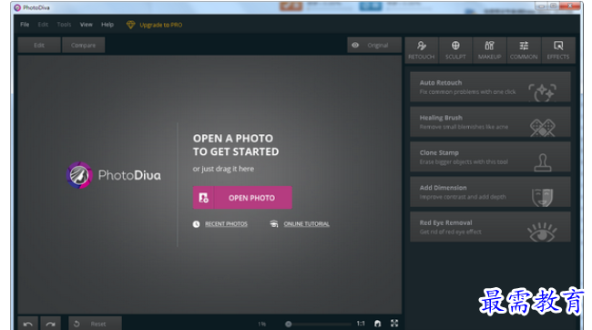Open the Tools menu
The width and height of the screenshot is (592, 330).
point(64,25)
